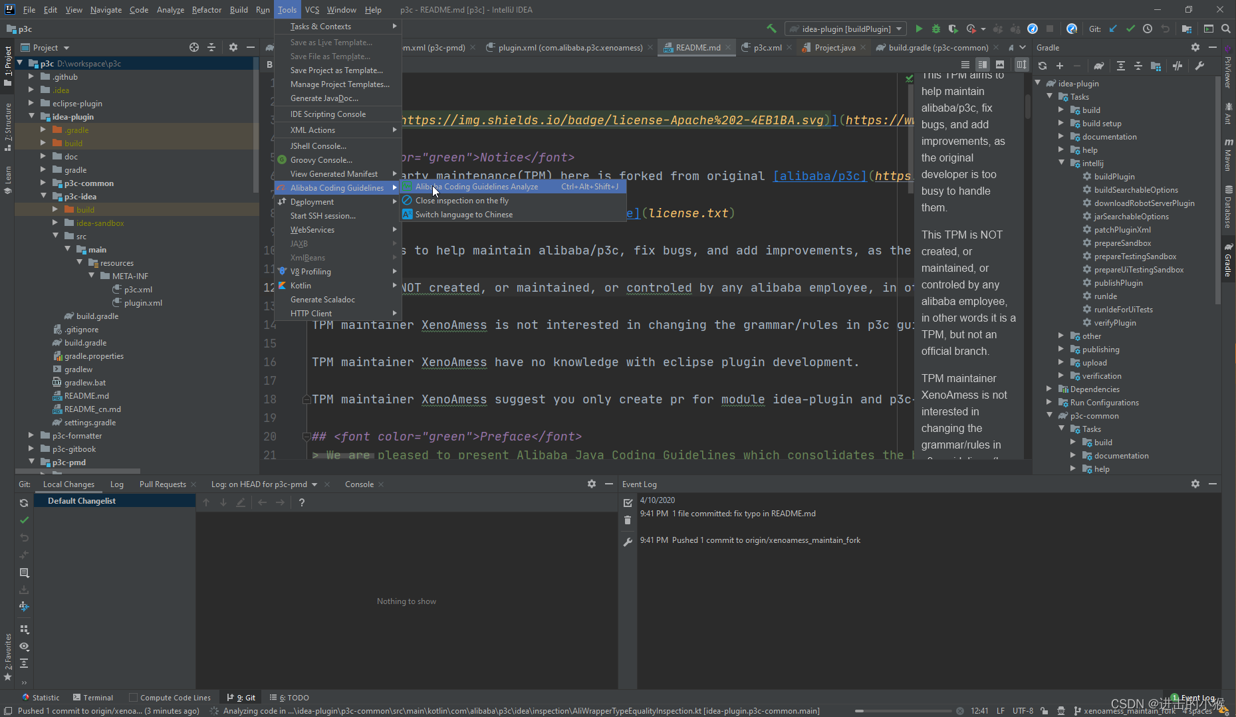Click the alibaba/p3c link in README
The width and height of the screenshot is (1236, 717).
(x=820, y=176)
